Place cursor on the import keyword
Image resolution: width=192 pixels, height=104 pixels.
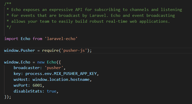point(11,39)
